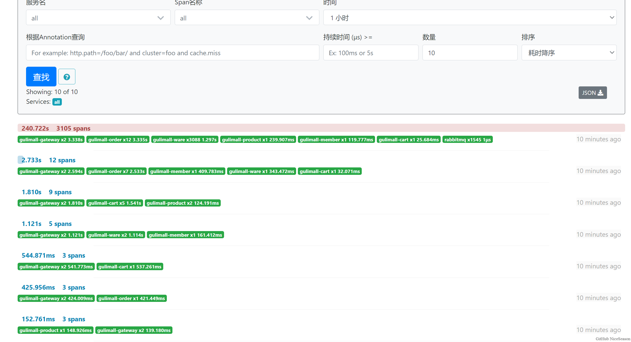Image resolution: width=631 pixels, height=342 pixels.
Task: Click the 数量 field showing 10
Action: [x=470, y=53]
